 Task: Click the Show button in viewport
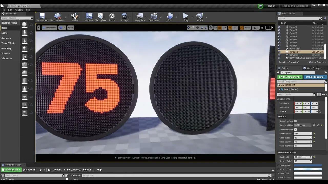point(71,28)
